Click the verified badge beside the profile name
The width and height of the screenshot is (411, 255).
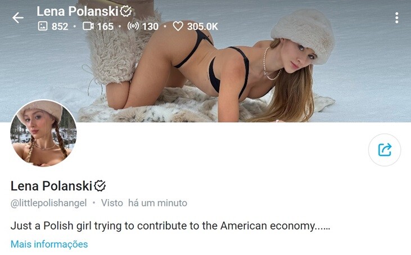(100, 186)
